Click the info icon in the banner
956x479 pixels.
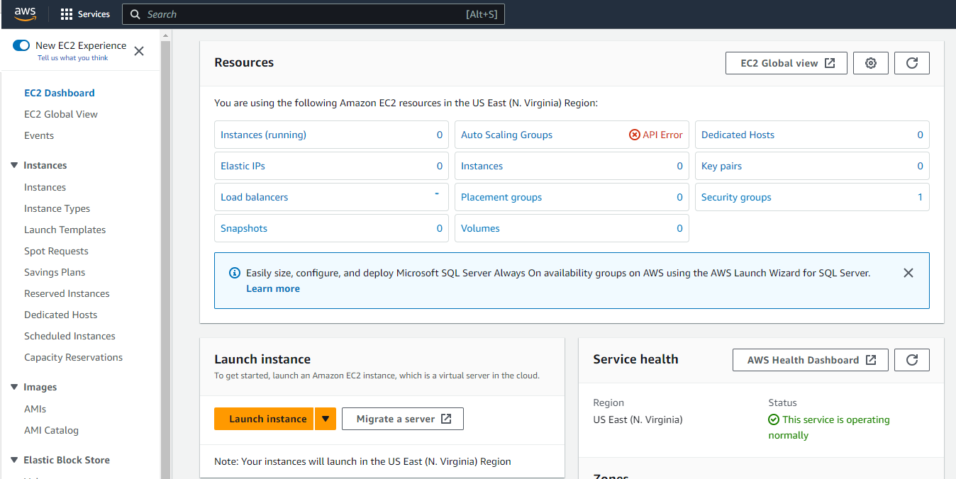pos(235,273)
